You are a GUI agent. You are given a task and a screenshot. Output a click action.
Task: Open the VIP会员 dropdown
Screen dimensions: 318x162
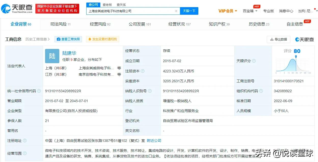227,11
